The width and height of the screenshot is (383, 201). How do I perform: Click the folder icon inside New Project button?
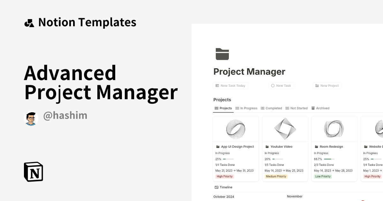317,86
